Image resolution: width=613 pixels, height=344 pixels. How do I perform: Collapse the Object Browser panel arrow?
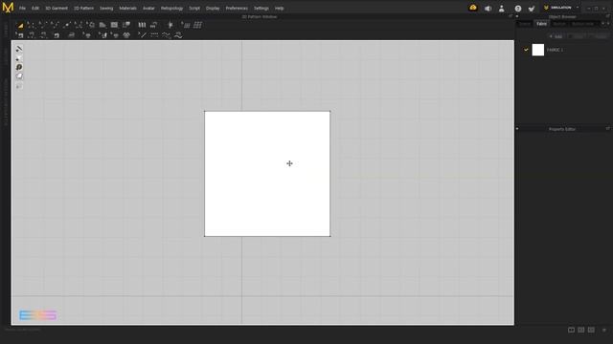pyautogui.click(x=517, y=16)
